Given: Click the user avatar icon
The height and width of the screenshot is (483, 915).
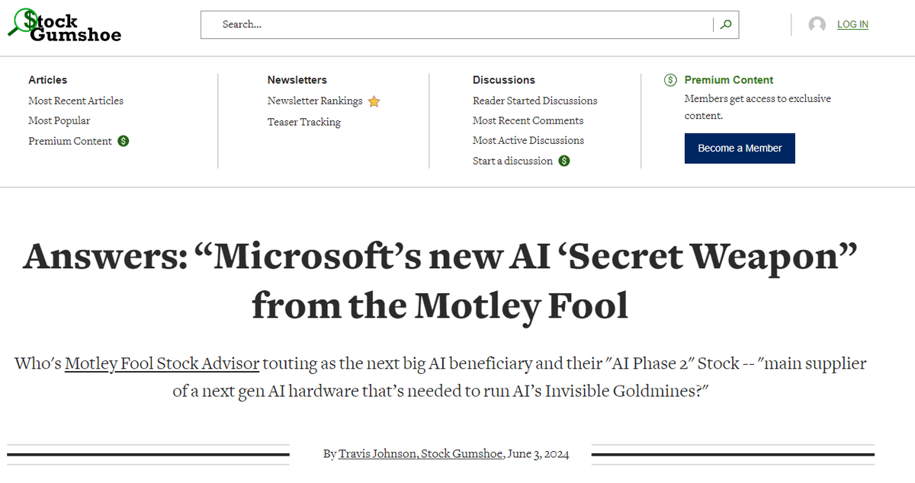Looking at the screenshot, I should (817, 24).
